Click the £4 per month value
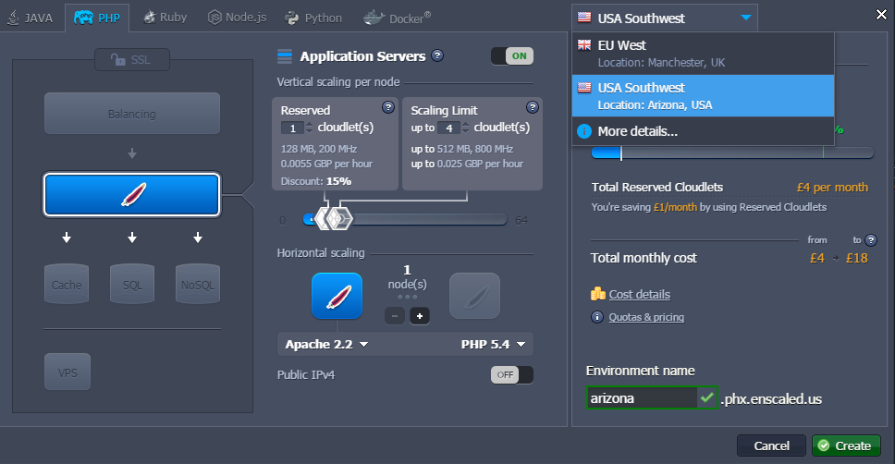 tap(832, 188)
